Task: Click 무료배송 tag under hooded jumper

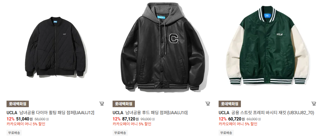Action: click(120, 133)
